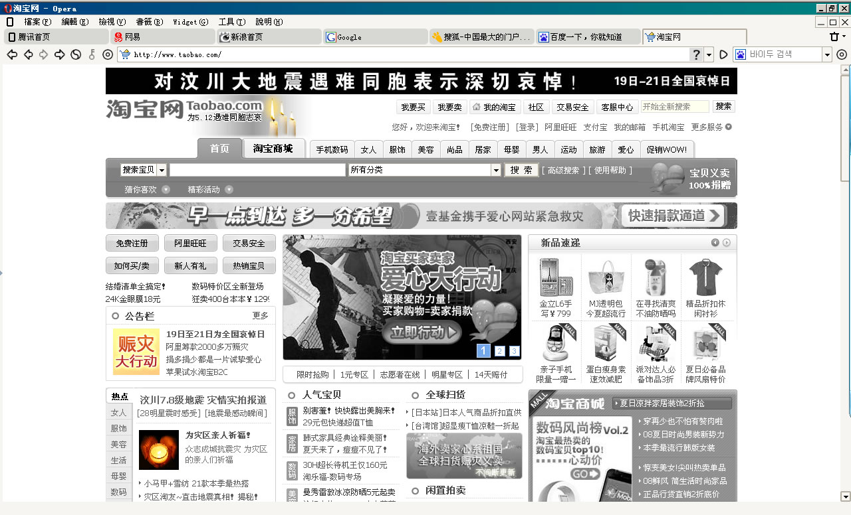Click the 开始全新搜索 top search field
The image size is (851, 515).
click(675, 107)
